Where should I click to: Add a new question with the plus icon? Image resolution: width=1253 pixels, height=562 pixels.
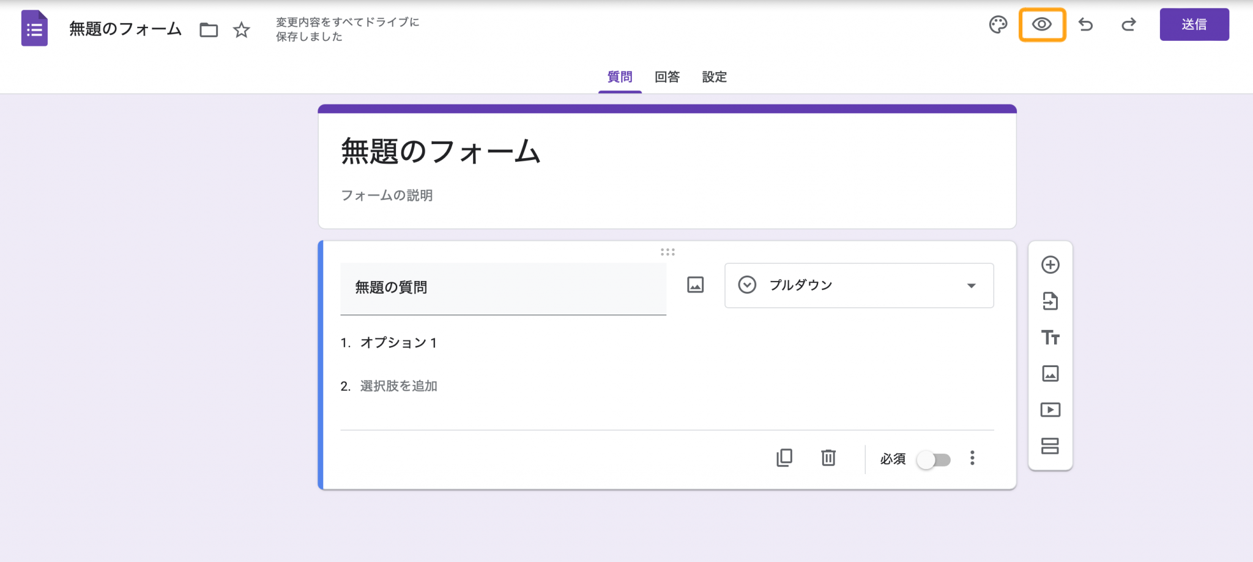pyautogui.click(x=1051, y=265)
